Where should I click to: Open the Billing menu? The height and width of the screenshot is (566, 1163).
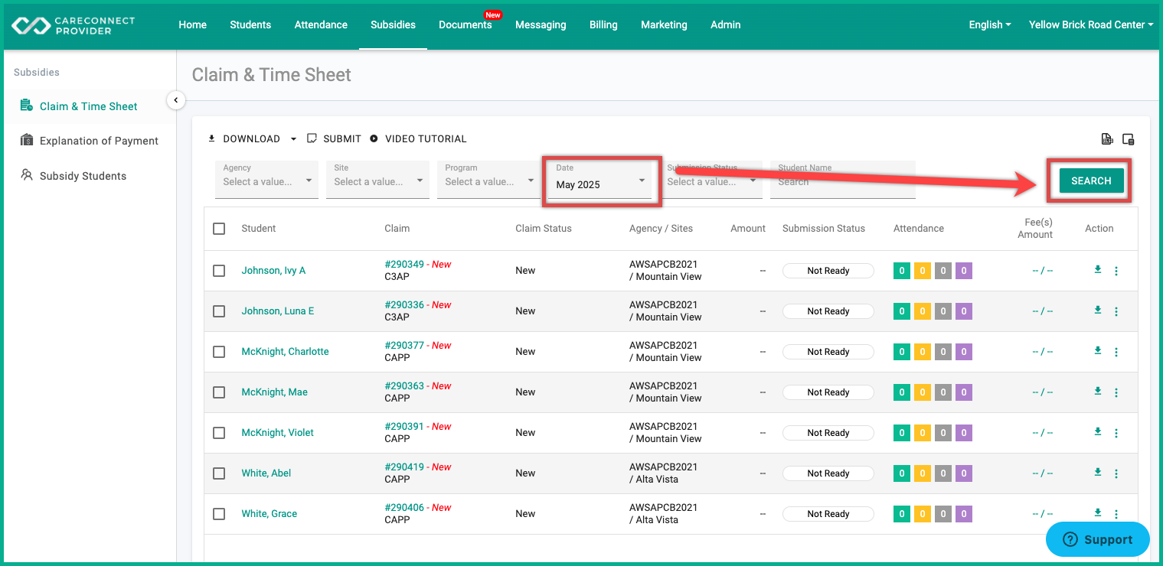[603, 24]
